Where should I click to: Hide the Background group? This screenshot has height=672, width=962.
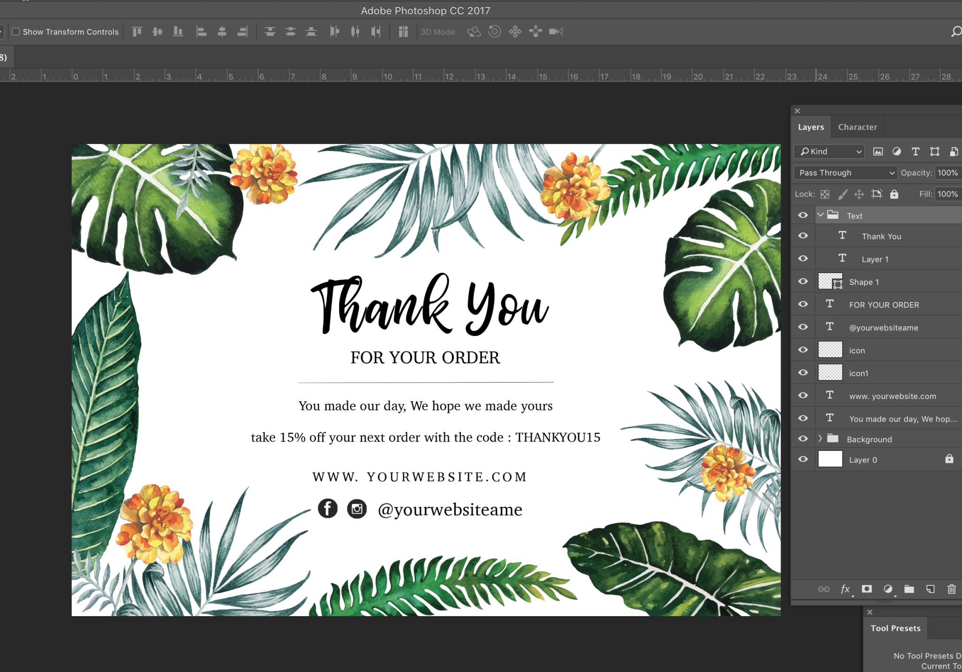click(803, 438)
